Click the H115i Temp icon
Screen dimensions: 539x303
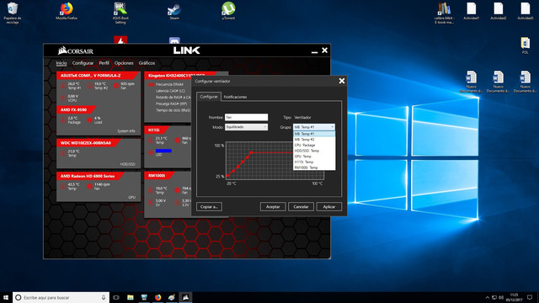(151, 141)
